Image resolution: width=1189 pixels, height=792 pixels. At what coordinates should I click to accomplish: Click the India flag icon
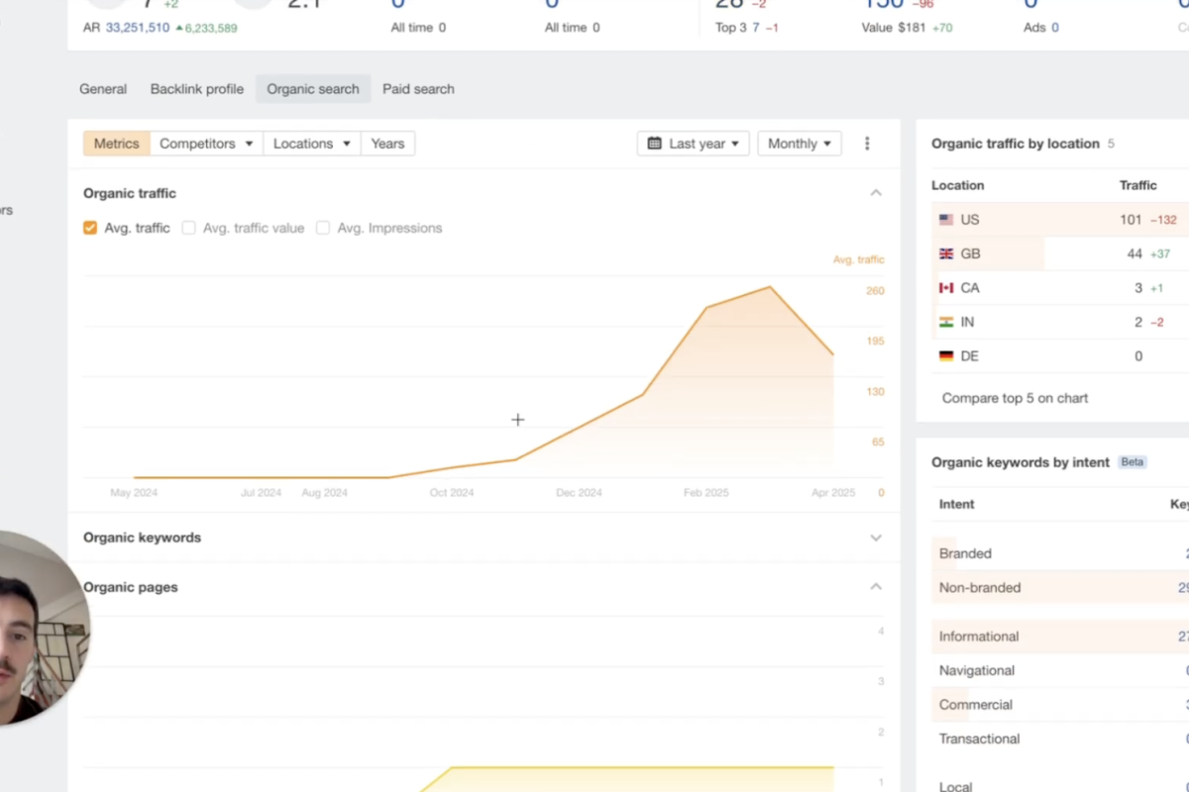point(946,323)
